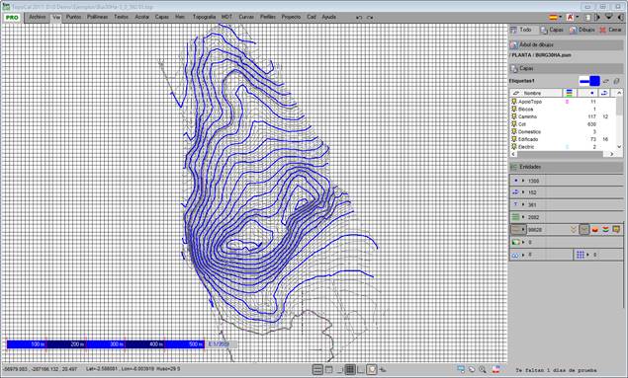Open the Curvas menu
The width and height of the screenshot is (628, 378).
pyautogui.click(x=246, y=17)
